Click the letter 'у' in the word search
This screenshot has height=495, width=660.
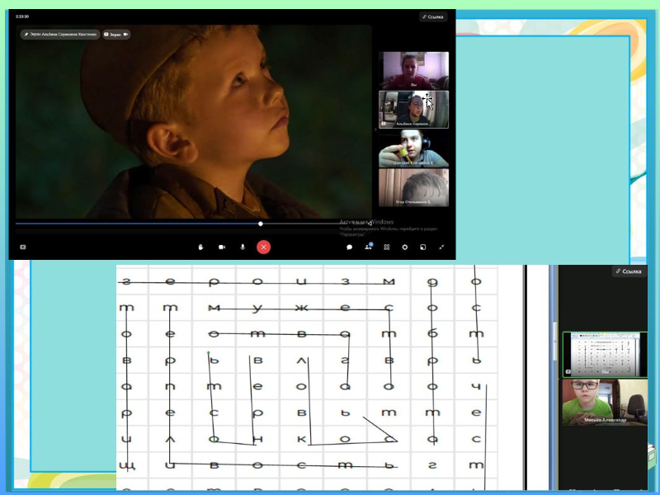(257, 309)
